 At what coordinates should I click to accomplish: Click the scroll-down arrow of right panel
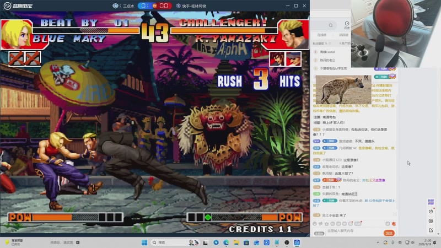438,234
